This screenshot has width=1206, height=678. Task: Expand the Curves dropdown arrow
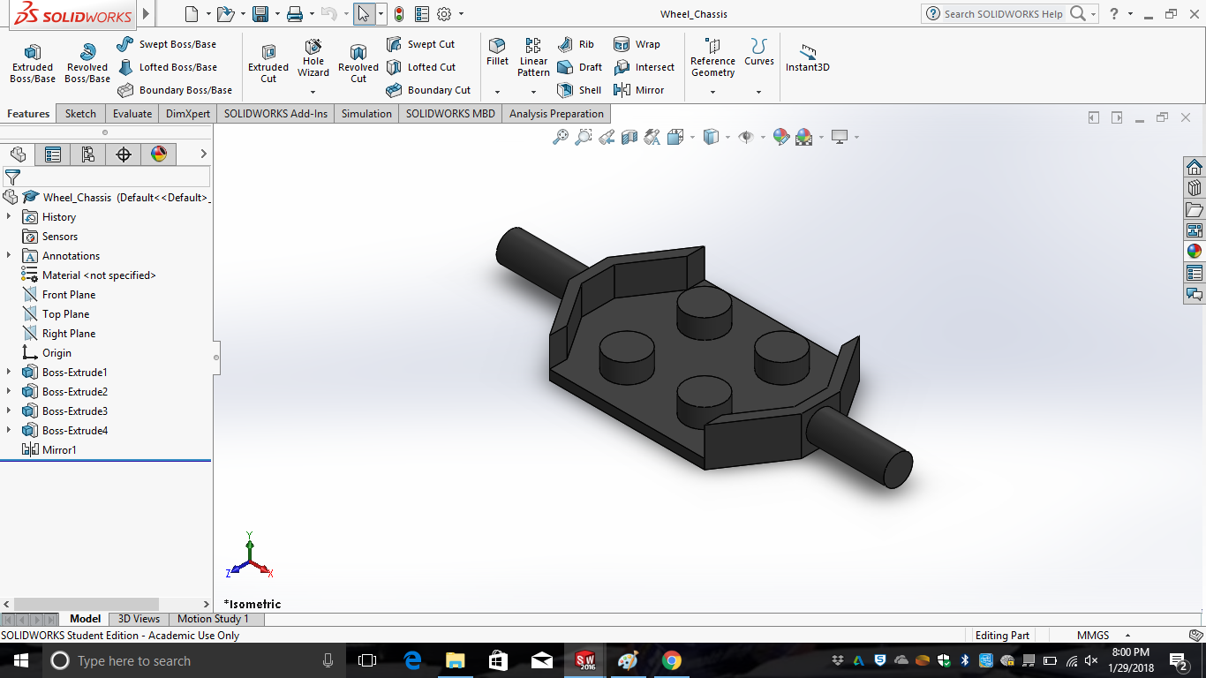pyautogui.click(x=758, y=92)
